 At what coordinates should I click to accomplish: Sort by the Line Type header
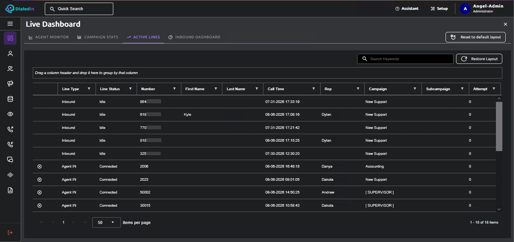click(x=71, y=89)
